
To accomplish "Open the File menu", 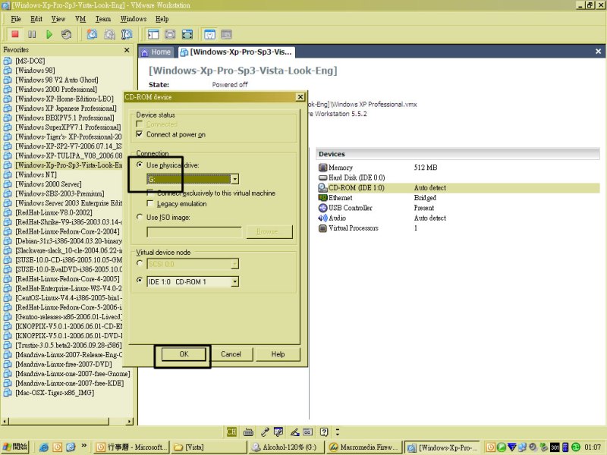I will pos(16,19).
